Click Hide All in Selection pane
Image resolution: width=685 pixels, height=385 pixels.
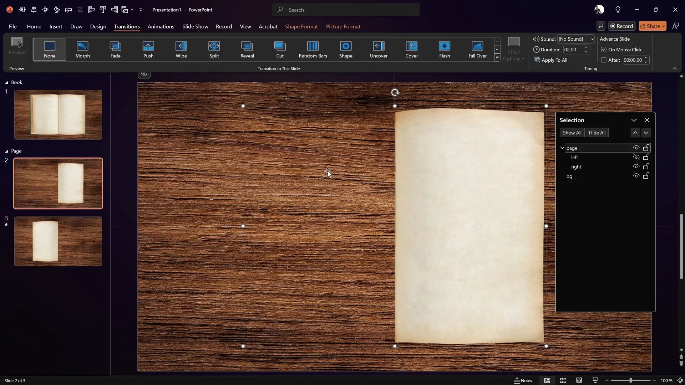597,133
